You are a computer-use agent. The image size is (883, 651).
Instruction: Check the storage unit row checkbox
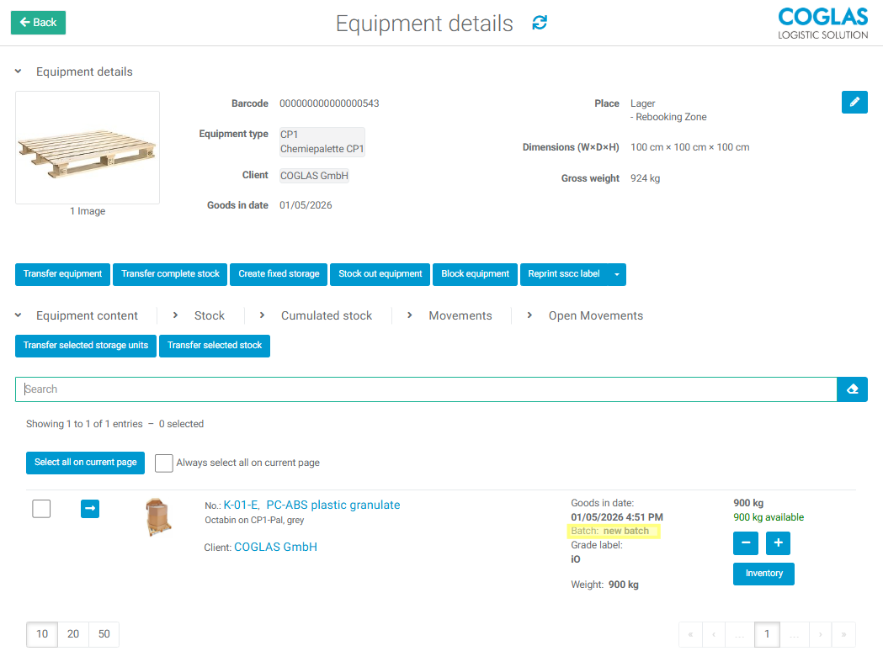40,509
